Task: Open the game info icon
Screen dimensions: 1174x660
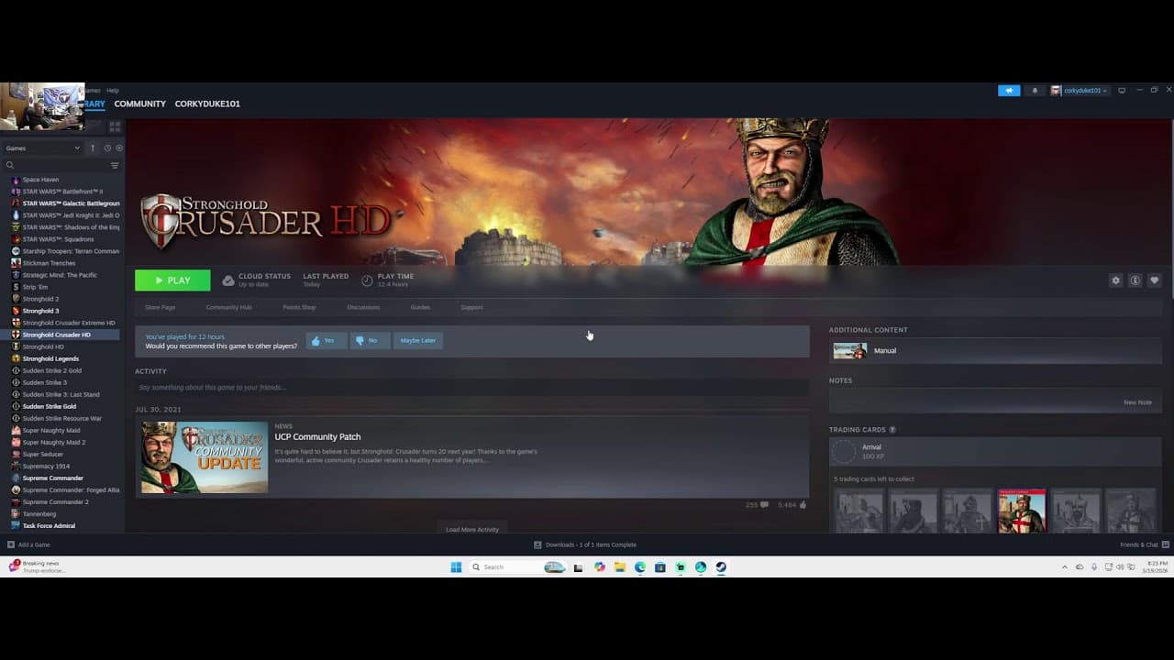Action: pyautogui.click(x=1135, y=280)
